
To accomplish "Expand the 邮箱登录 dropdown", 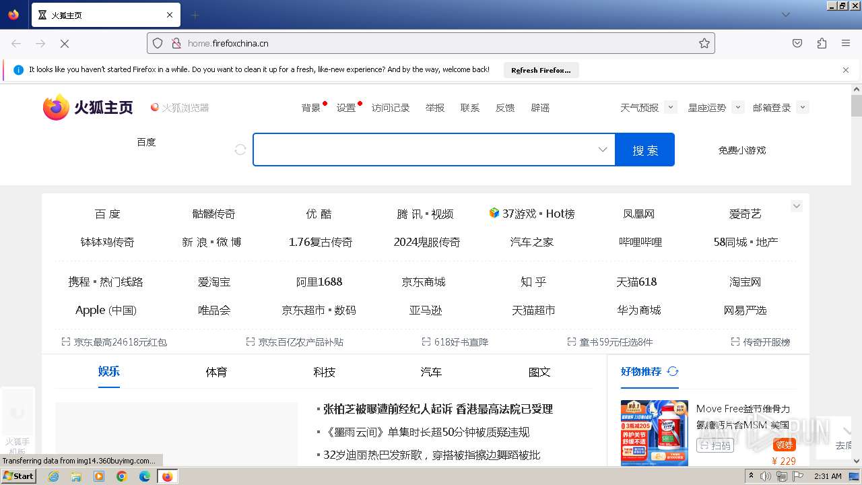I will pos(802,107).
